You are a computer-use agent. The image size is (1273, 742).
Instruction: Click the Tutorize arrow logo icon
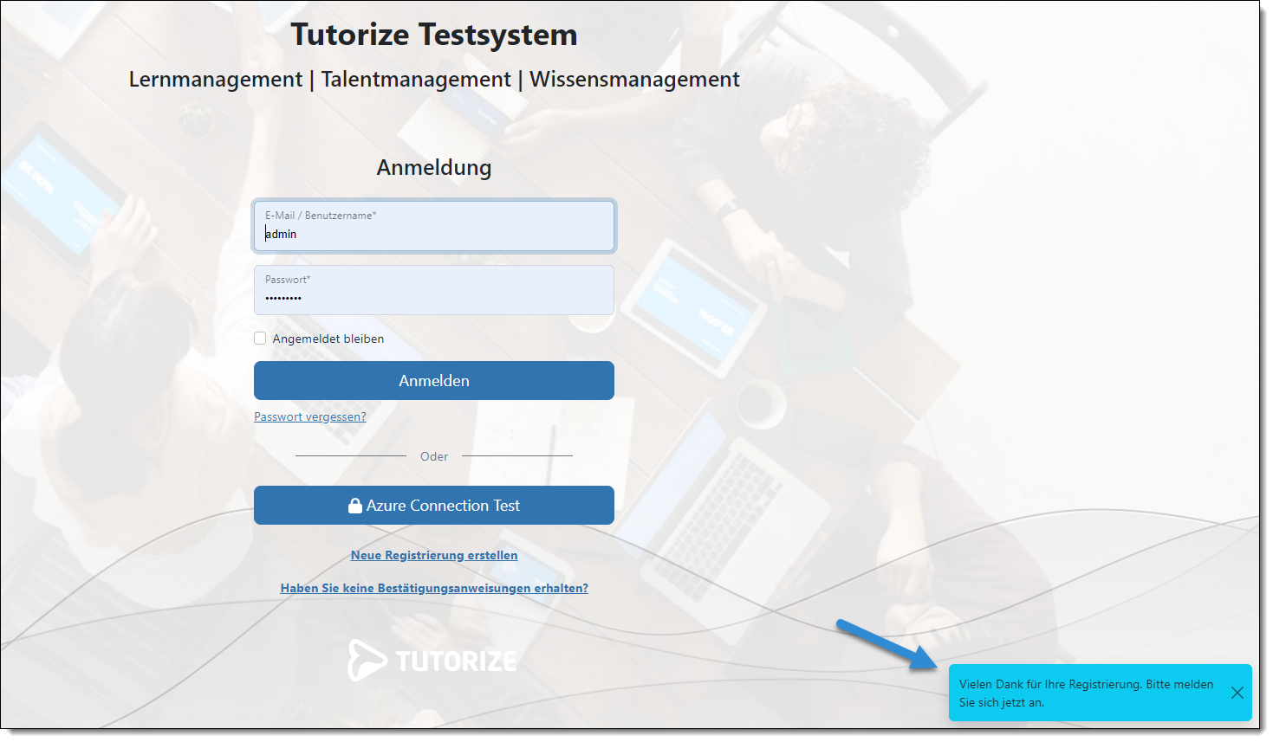[367, 660]
